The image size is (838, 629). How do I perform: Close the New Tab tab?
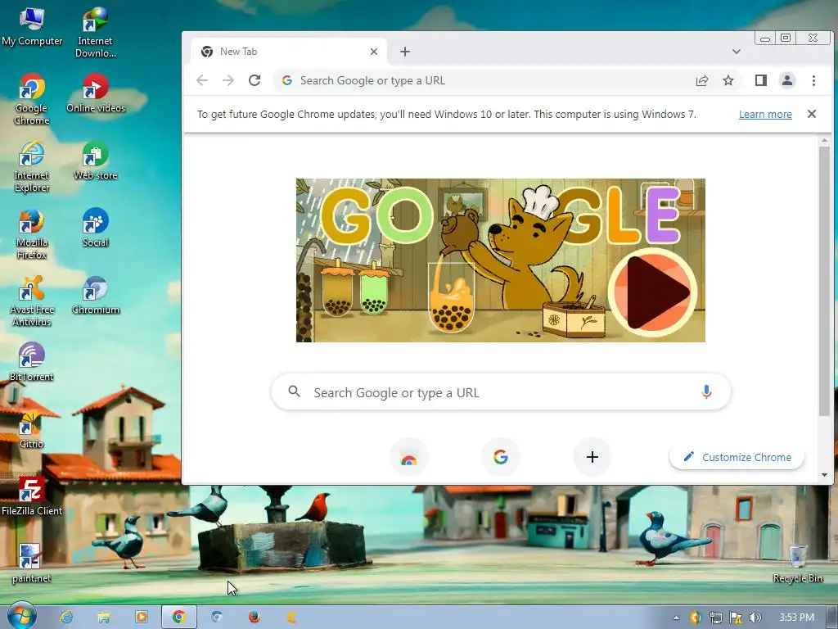[x=374, y=52]
